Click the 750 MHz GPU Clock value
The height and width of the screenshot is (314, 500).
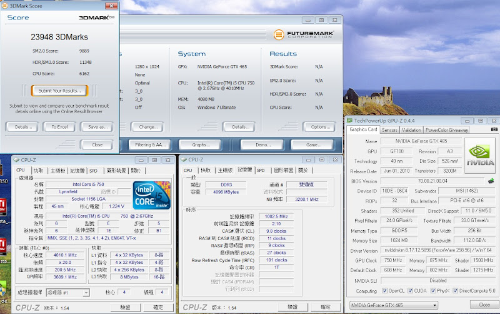393,260
